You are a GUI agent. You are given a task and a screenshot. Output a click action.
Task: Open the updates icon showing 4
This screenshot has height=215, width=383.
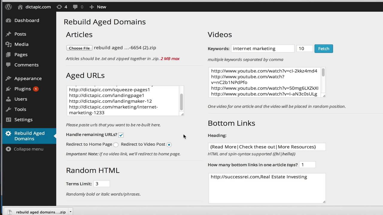[59, 7]
